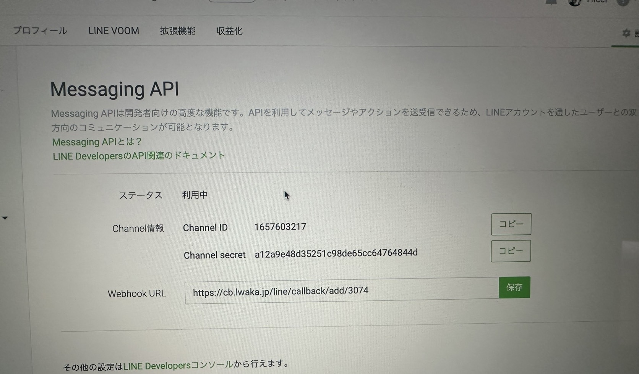
Task: Copy the Channel secret with コピー button
Action: 511,251
